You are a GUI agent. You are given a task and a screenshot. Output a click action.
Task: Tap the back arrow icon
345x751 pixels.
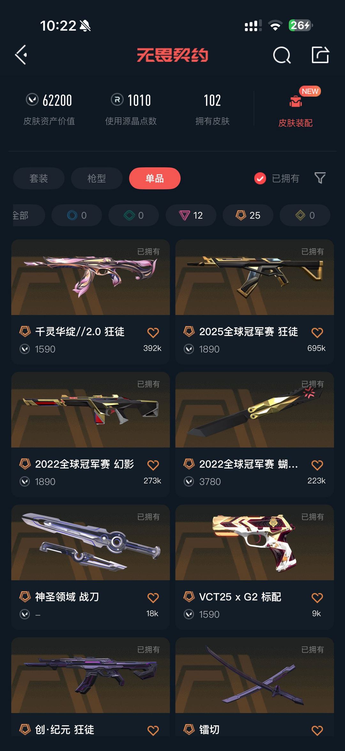click(21, 55)
